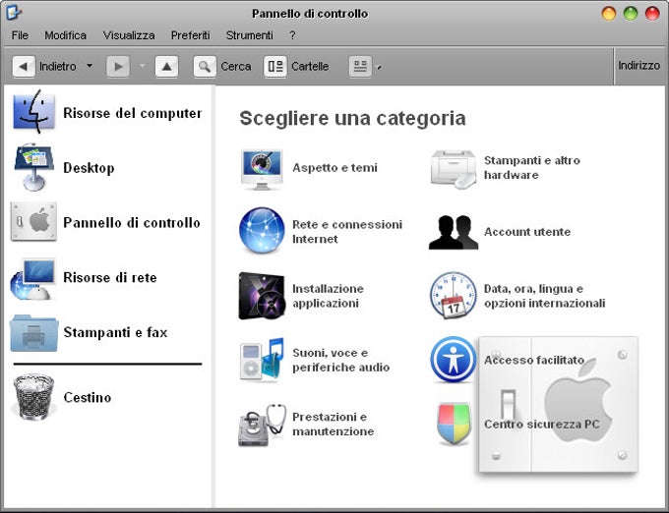Click the Risorse di rete iMac icon

point(33,279)
